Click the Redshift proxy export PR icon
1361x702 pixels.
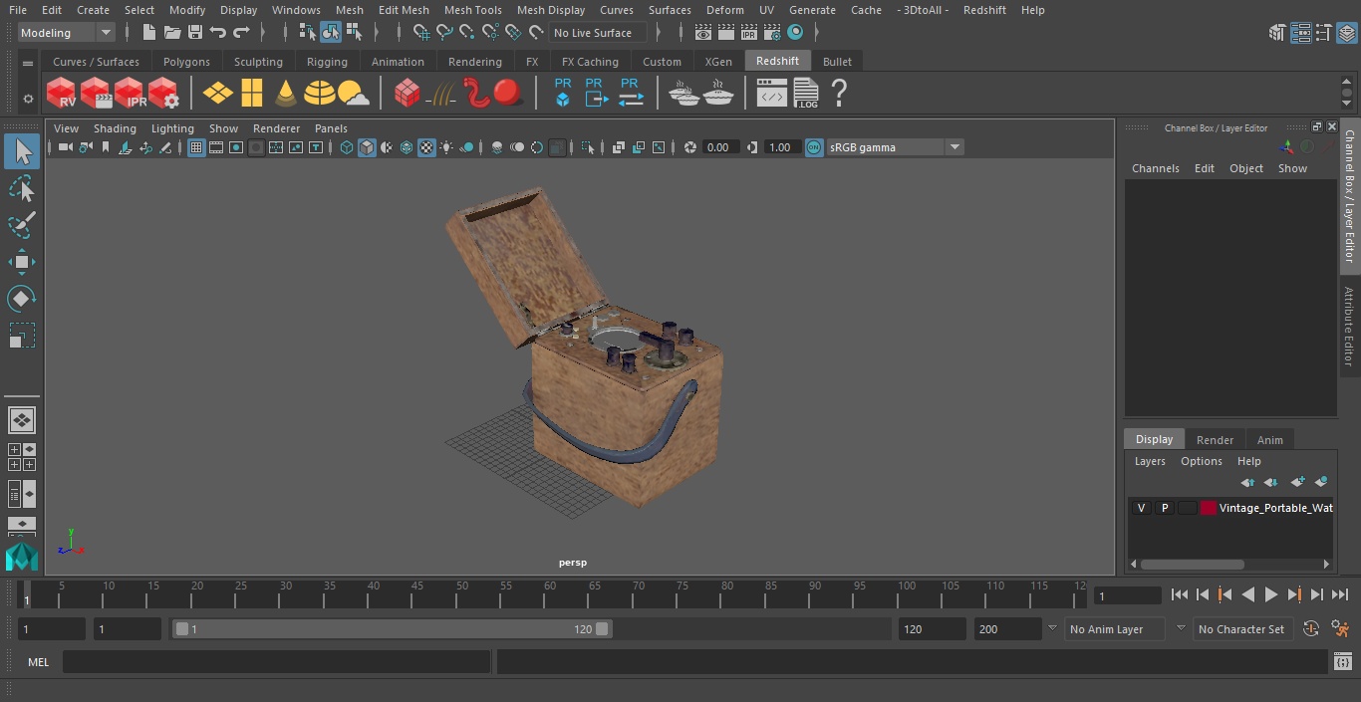coord(595,94)
